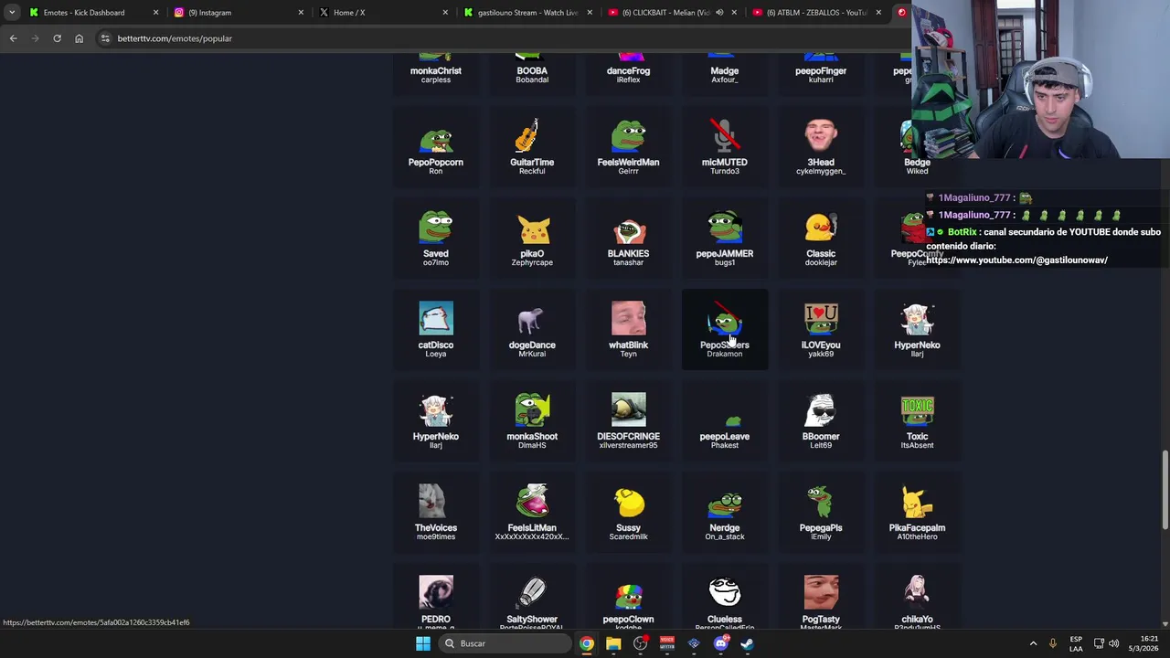Go to browser home page

click(x=79, y=38)
